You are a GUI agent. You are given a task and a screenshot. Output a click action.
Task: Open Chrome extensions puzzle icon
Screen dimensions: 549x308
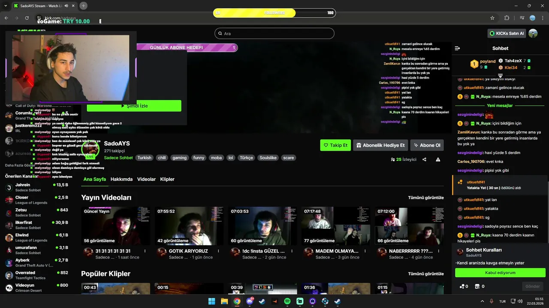click(x=507, y=18)
